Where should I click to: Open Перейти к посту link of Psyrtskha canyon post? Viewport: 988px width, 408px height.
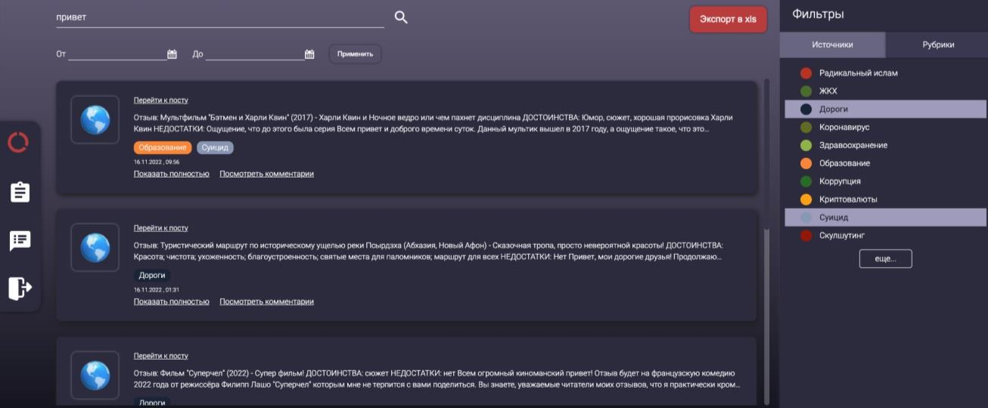pos(161,228)
